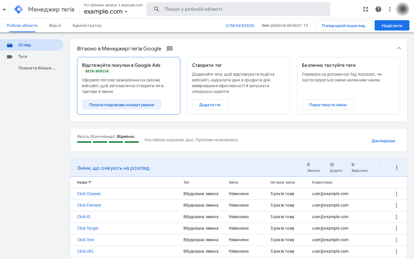The image size is (414, 259).
Task: Click the Тип column header
Action: coord(186,182)
